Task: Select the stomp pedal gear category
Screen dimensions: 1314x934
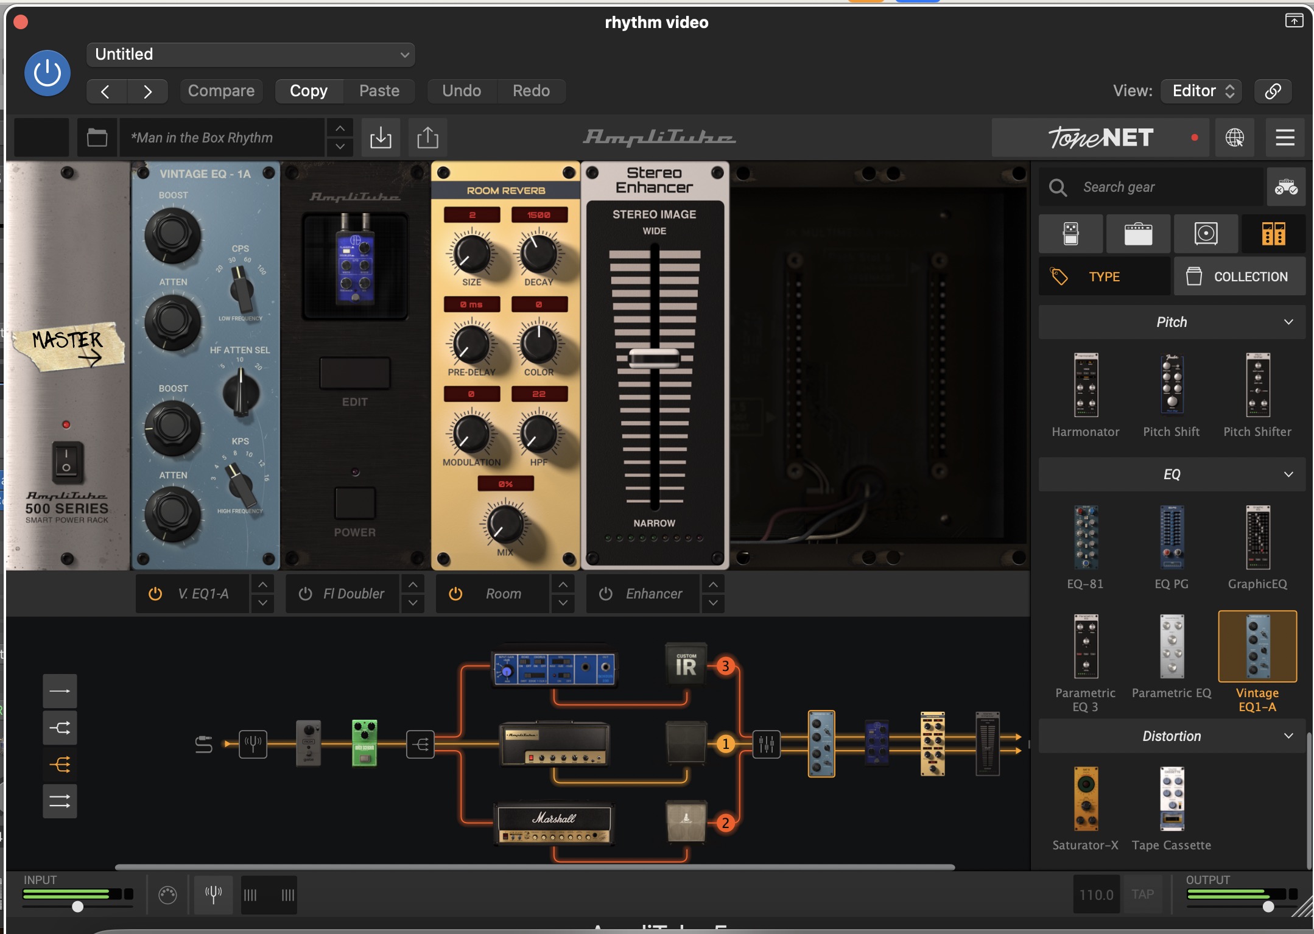Action: [1070, 233]
